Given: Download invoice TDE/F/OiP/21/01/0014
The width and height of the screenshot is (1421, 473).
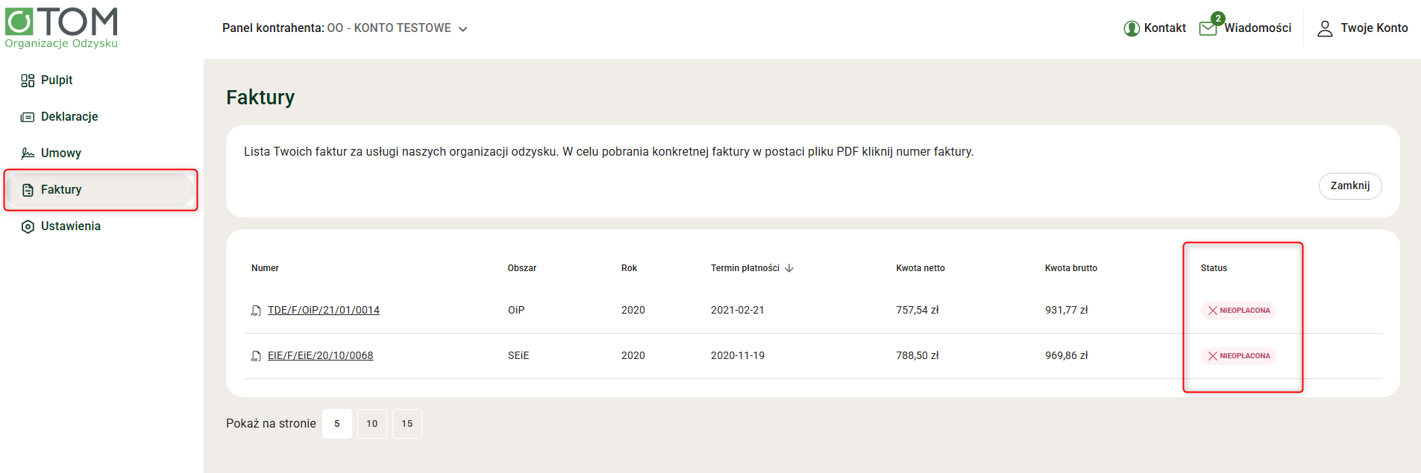Looking at the screenshot, I should (324, 311).
